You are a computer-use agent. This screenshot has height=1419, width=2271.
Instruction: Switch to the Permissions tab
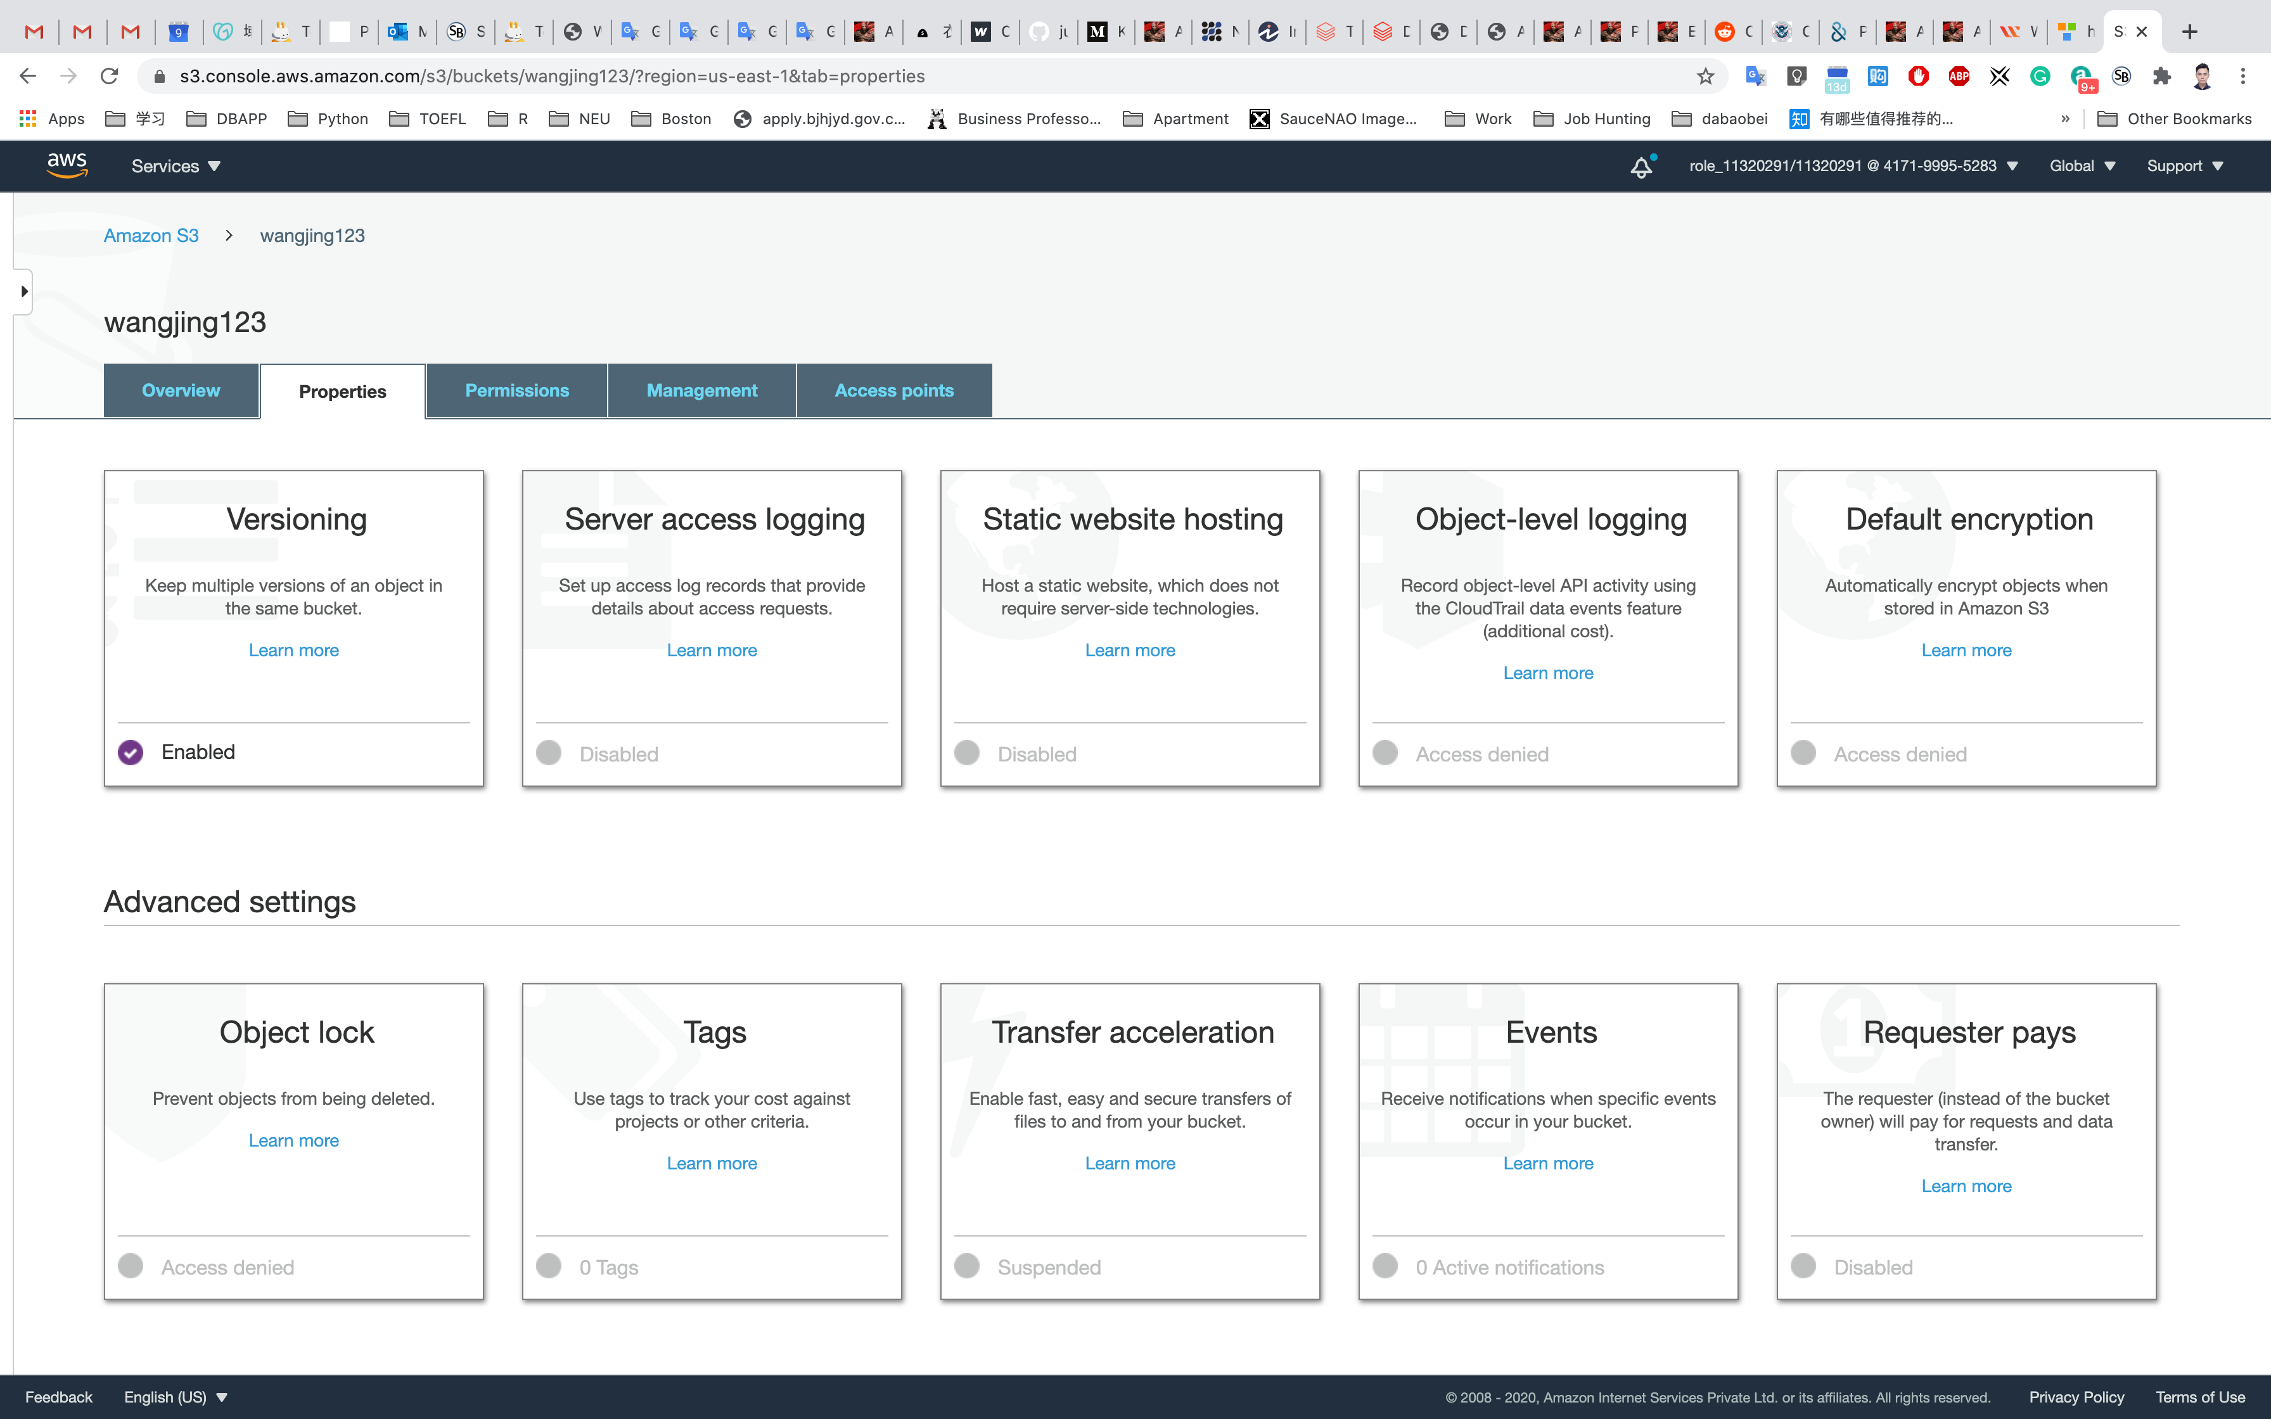coord(516,390)
